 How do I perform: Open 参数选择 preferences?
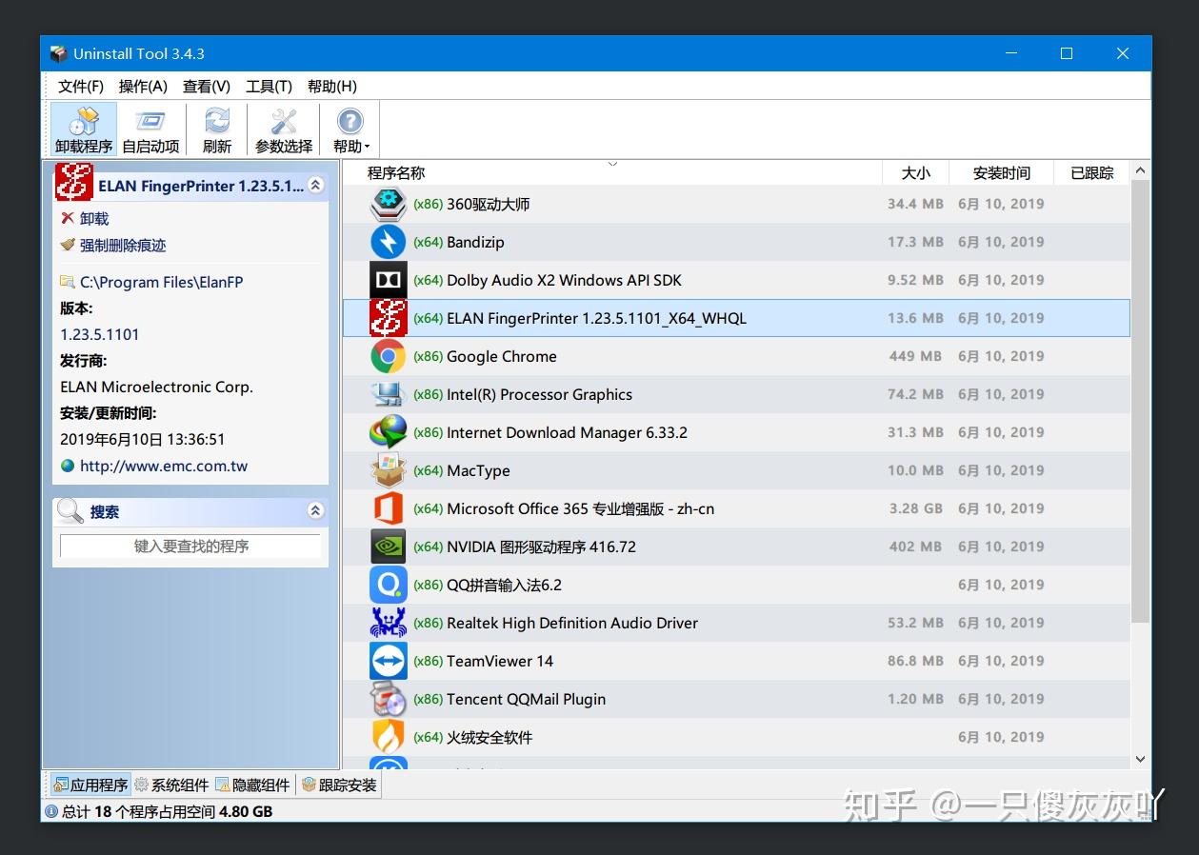click(284, 129)
